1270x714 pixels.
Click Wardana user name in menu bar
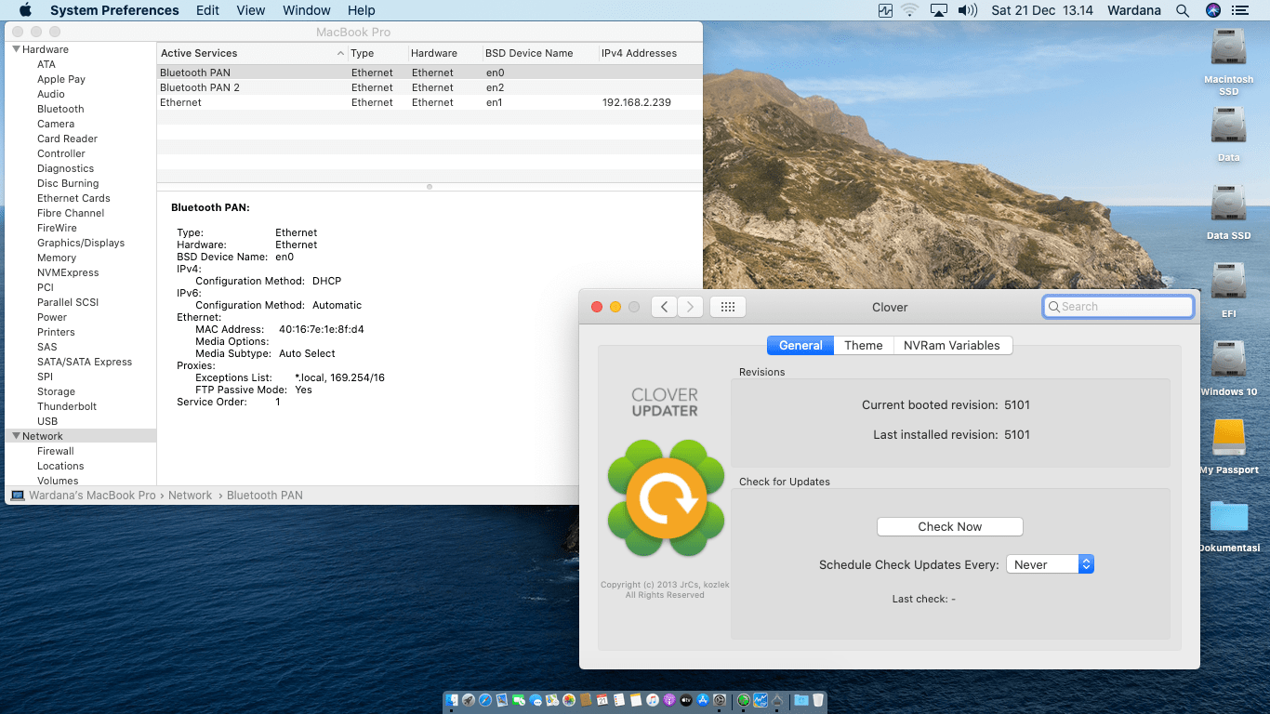[1134, 10]
